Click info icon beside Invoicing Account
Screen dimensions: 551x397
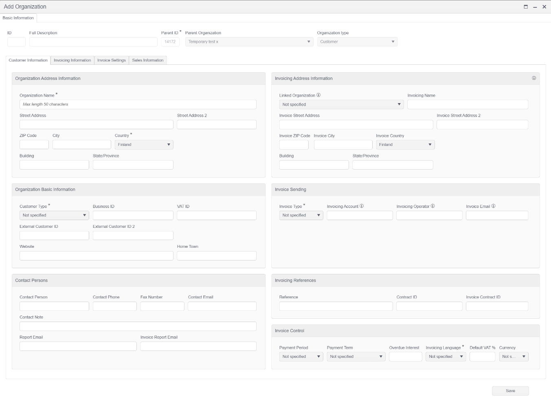coord(362,206)
